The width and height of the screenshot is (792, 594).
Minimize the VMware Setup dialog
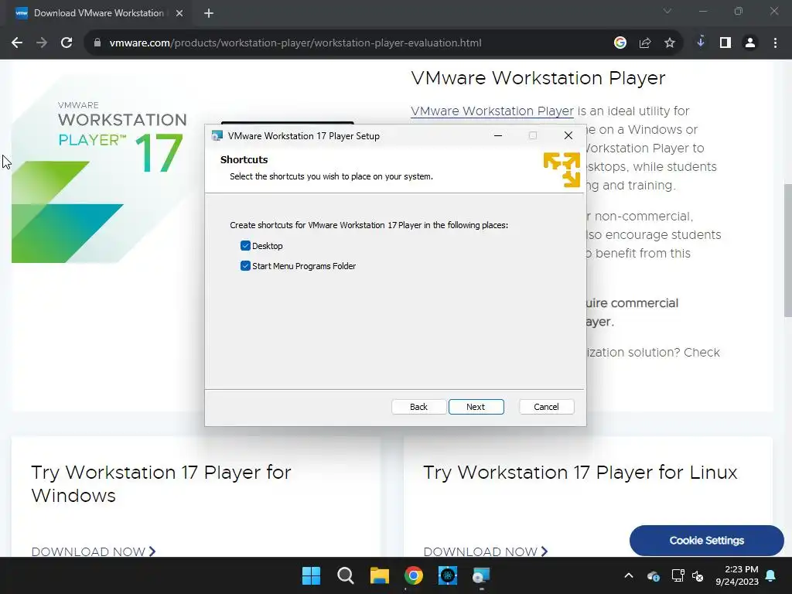point(498,136)
